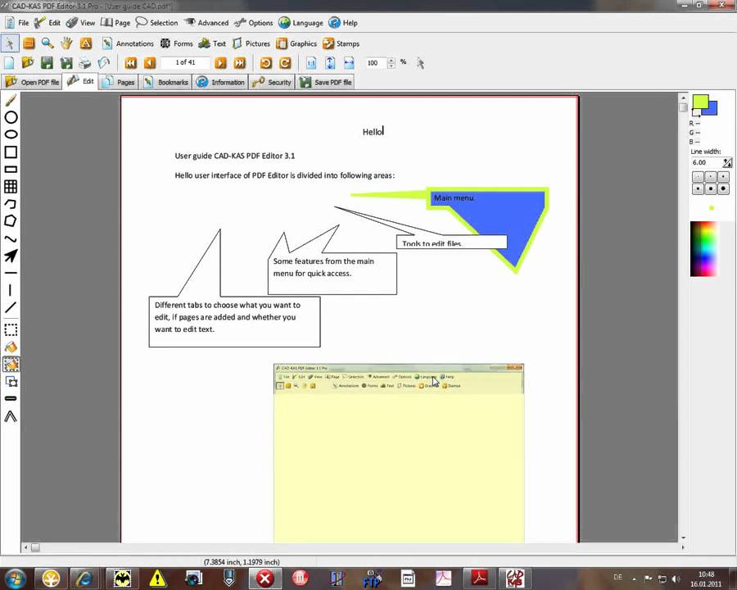Click the zoom percent up stepper arrow
Image resolution: width=737 pixels, height=590 pixels.
[391, 60]
